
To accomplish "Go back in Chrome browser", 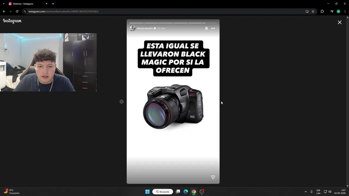I will (4, 11).
